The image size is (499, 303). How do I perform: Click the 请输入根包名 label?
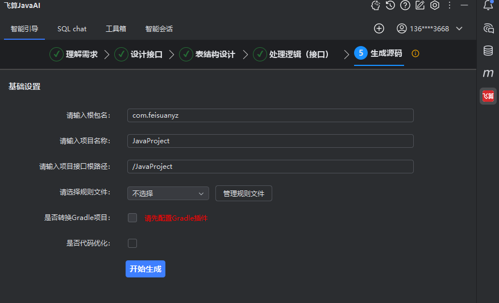(x=88, y=115)
